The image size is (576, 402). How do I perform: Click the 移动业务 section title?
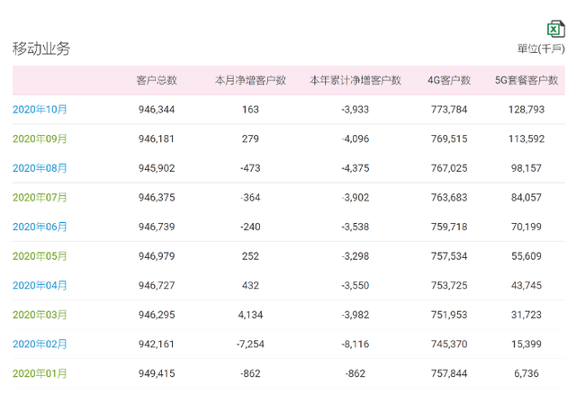click(x=41, y=49)
